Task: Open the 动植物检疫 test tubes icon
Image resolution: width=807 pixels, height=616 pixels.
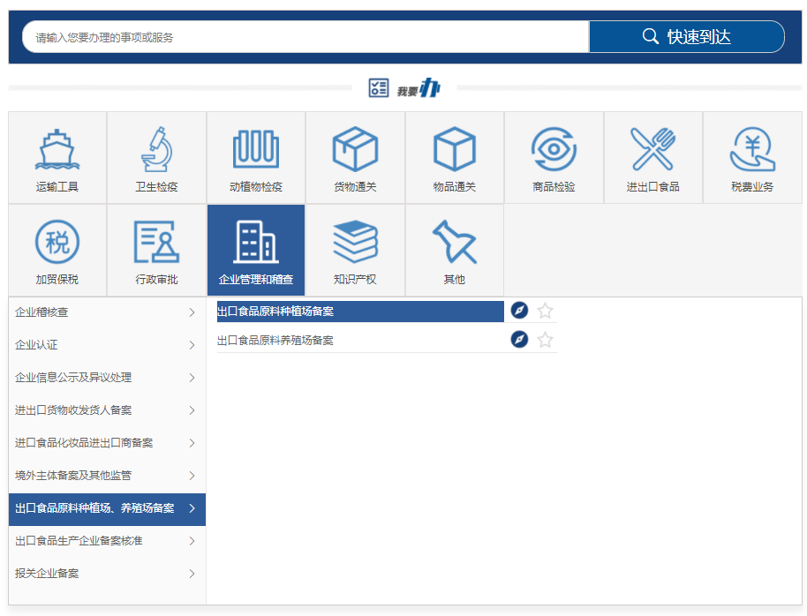Action: point(256,150)
